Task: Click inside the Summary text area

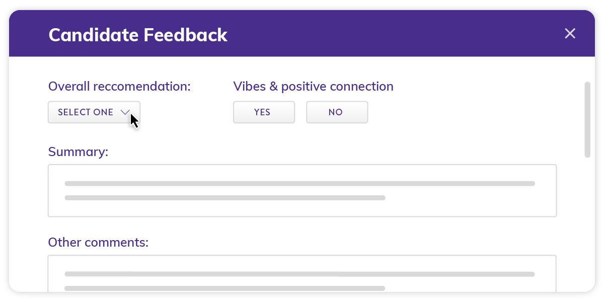Action: pos(302,190)
